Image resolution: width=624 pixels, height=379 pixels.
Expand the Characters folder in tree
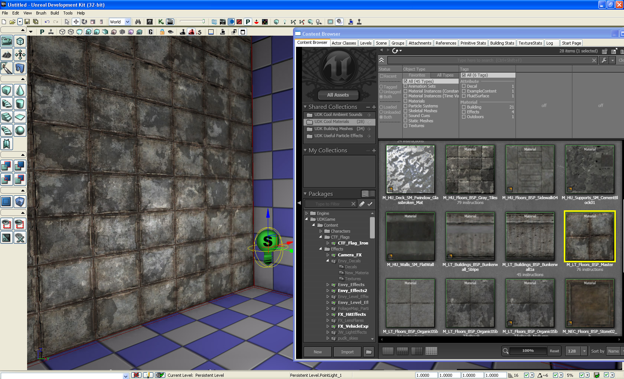click(x=321, y=231)
